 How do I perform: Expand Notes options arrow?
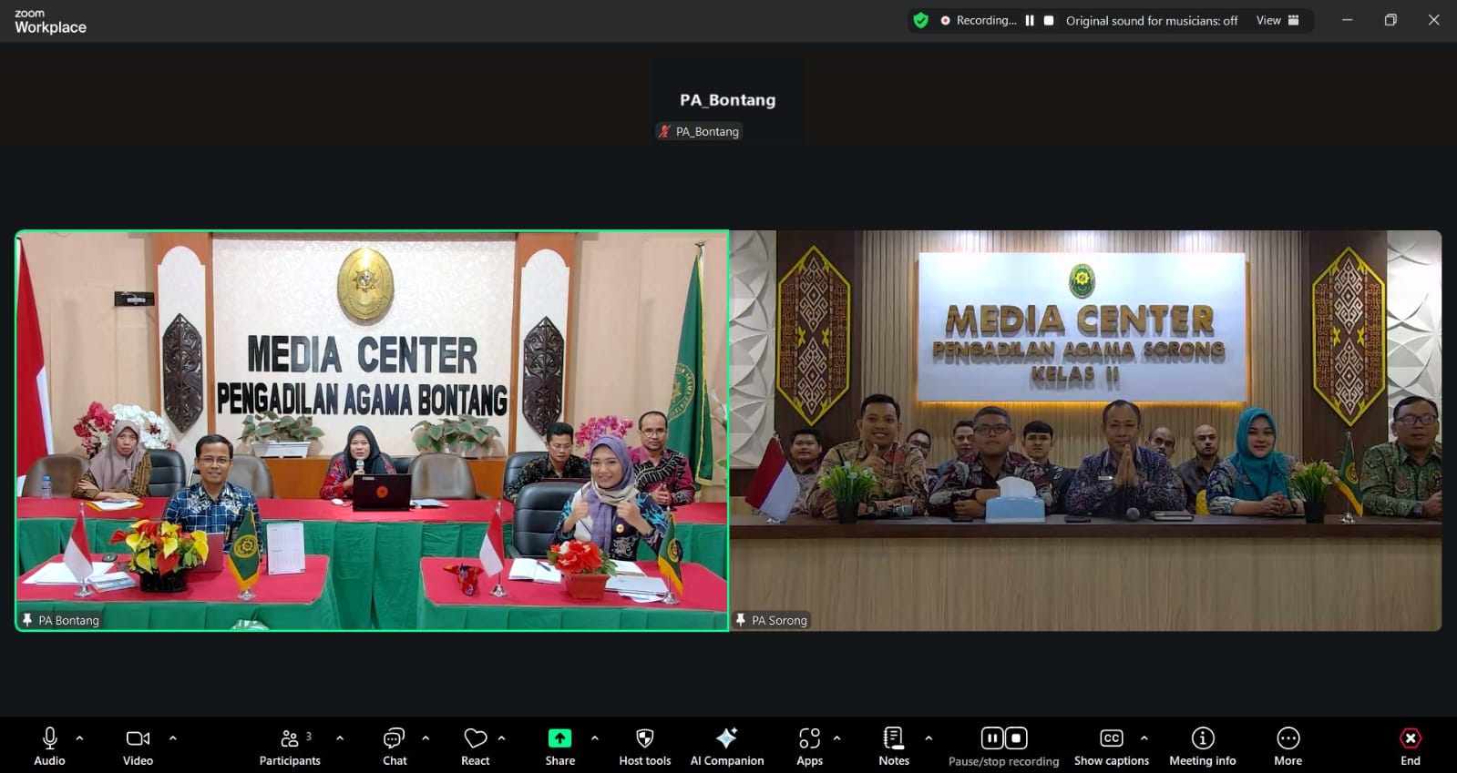929,738
